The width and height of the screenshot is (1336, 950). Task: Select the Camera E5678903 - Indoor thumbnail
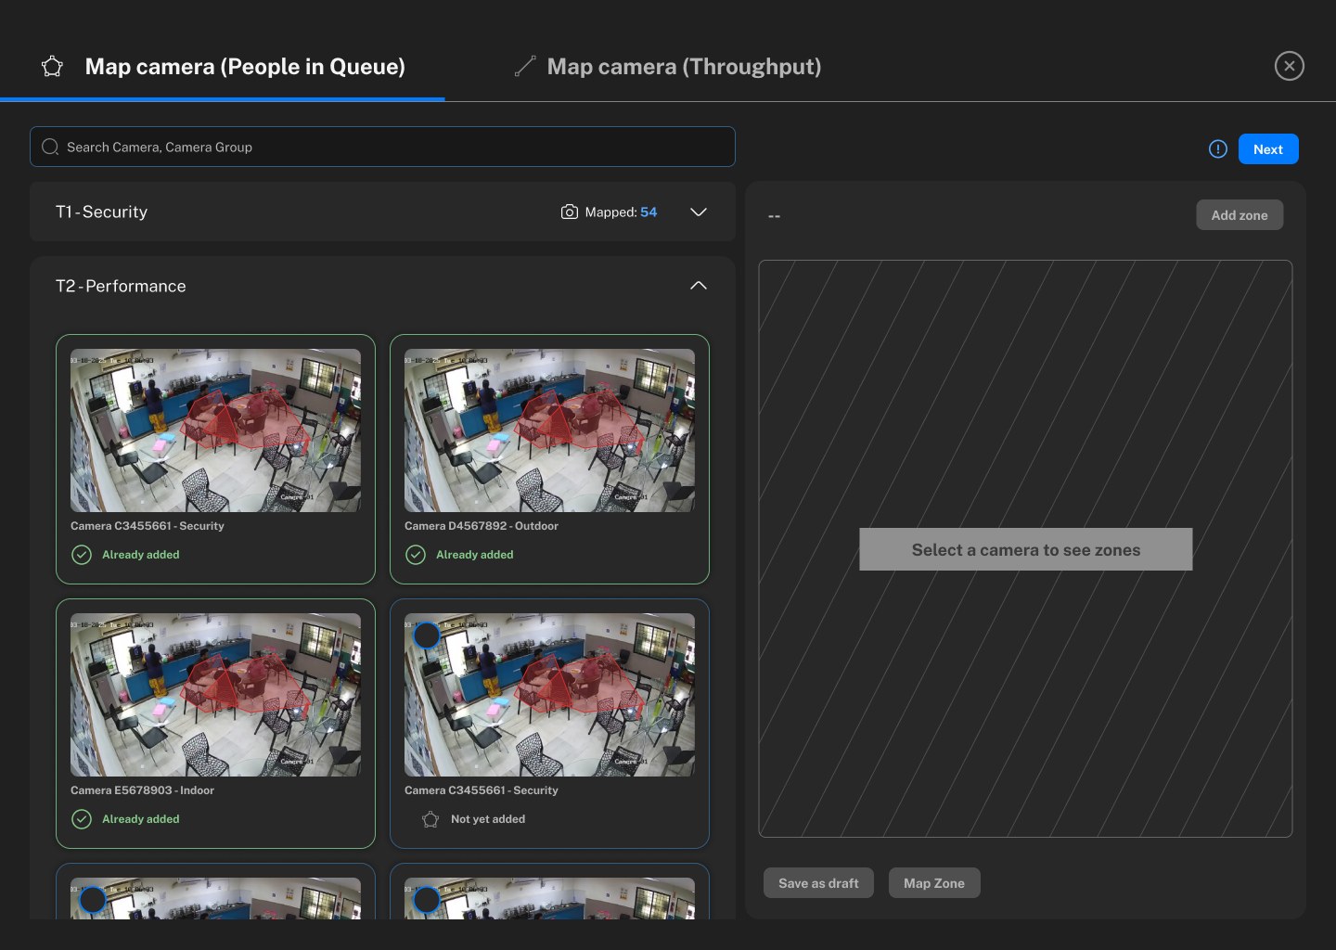pyautogui.click(x=215, y=695)
